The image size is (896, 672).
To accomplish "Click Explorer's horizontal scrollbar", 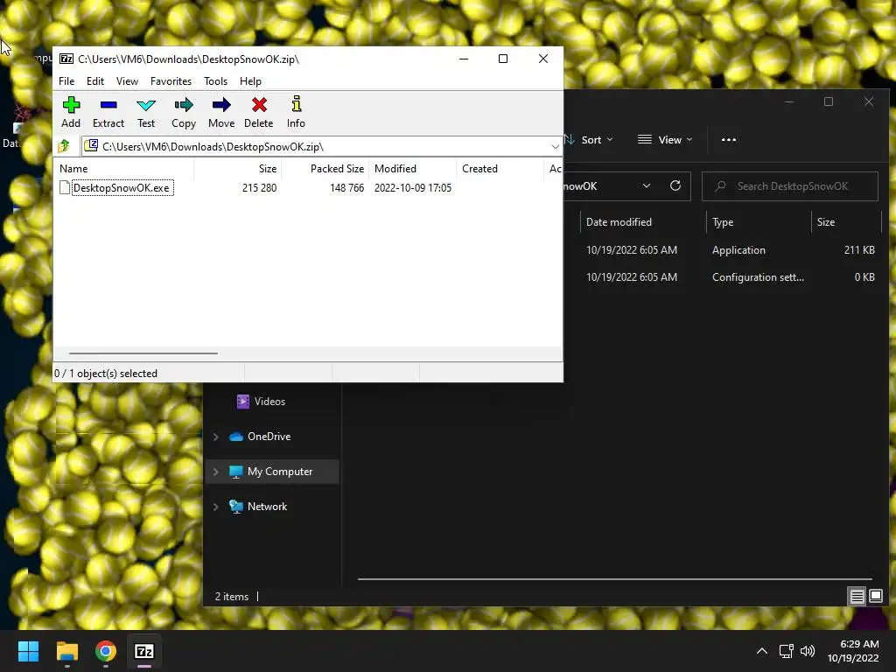I will pyautogui.click(x=614, y=579).
